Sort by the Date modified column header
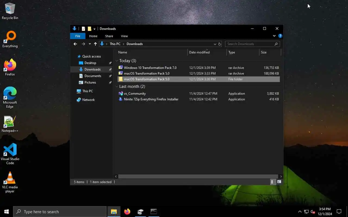This screenshot has height=217, width=348. [207, 52]
